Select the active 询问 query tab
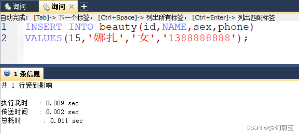Screen dimensions: 299x134 click(x=58, y=7)
